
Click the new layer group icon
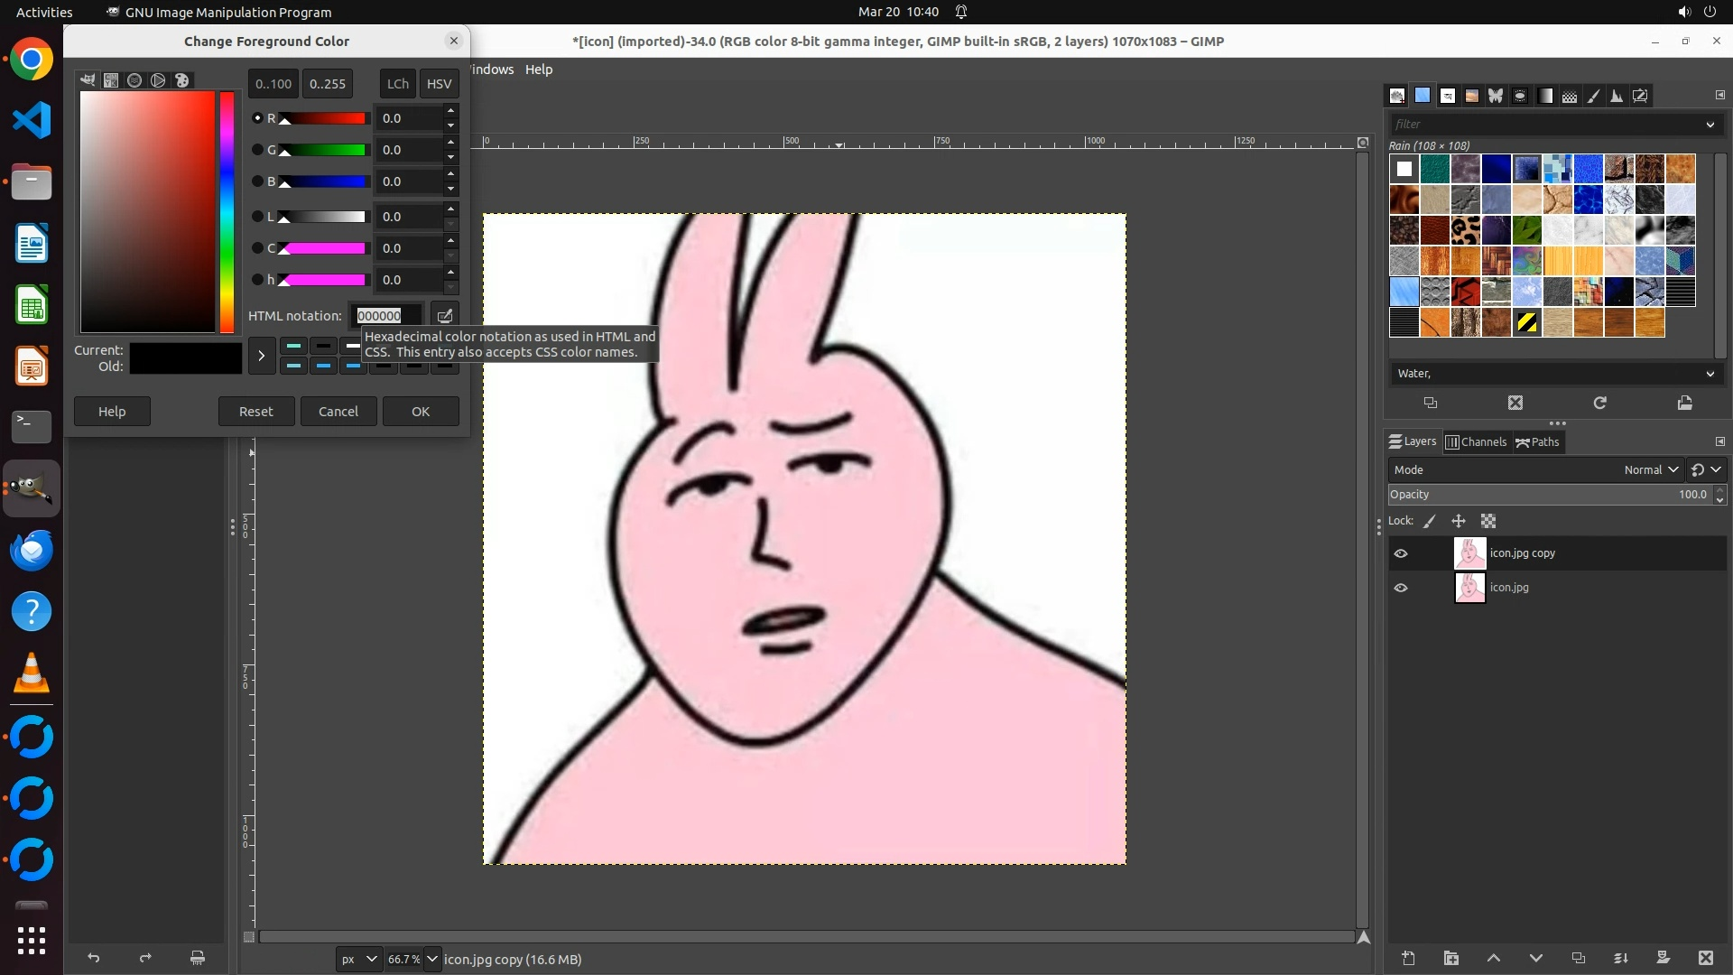(1450, 958)
